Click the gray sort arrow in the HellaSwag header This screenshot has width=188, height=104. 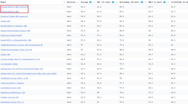pyautogui.click(x=146, y=2)
